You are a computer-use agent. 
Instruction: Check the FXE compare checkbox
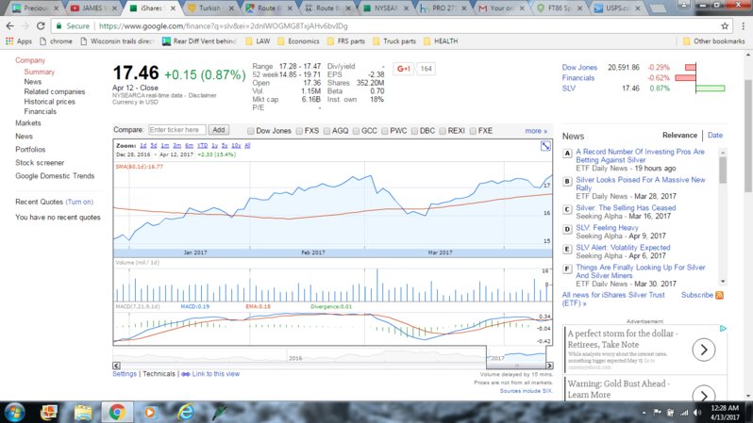click(x=473, y=131)
